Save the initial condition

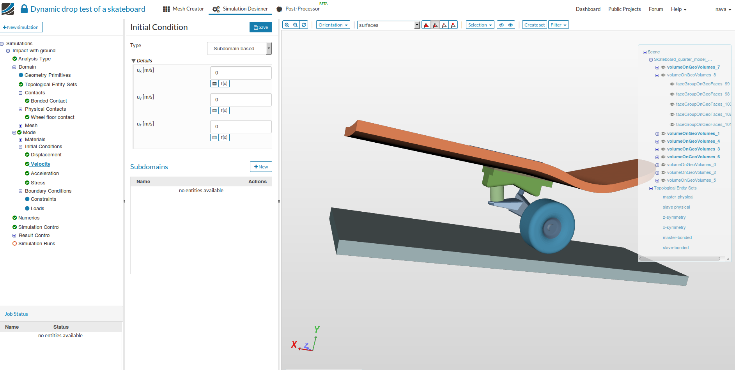pyautogui.click(x=261, y=27)
